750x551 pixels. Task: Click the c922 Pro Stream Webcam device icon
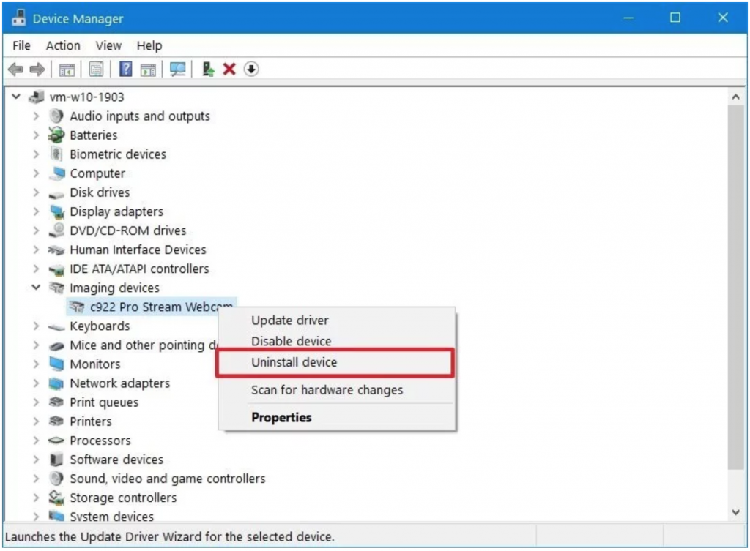point(76,307)
